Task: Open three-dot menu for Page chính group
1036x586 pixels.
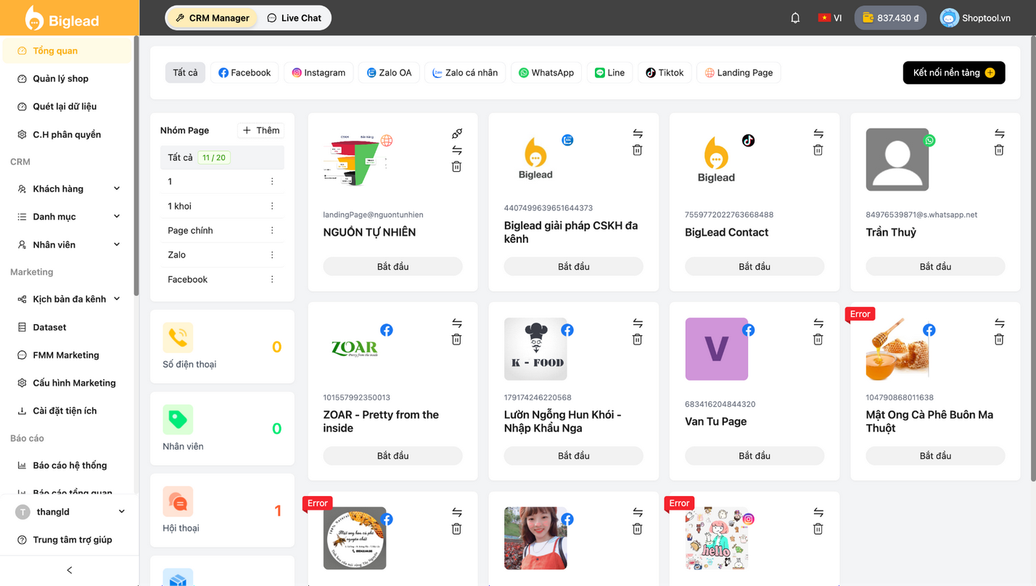Action: click(x=272, y=231)
